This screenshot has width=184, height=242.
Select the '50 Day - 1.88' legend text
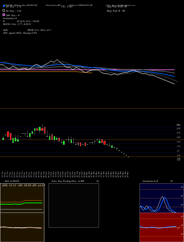pyautogui.click(x=14, y=11)
